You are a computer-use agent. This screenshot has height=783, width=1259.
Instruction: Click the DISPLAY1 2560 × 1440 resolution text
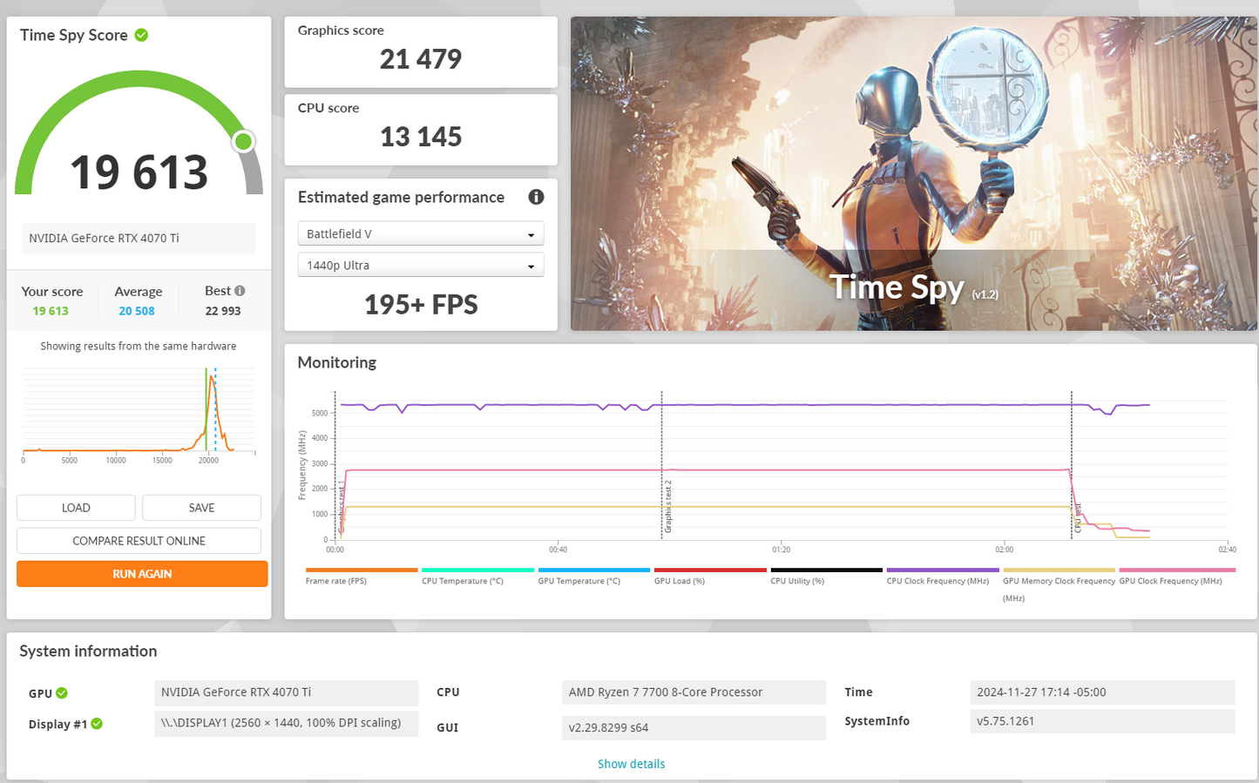[x=281, y=723]
